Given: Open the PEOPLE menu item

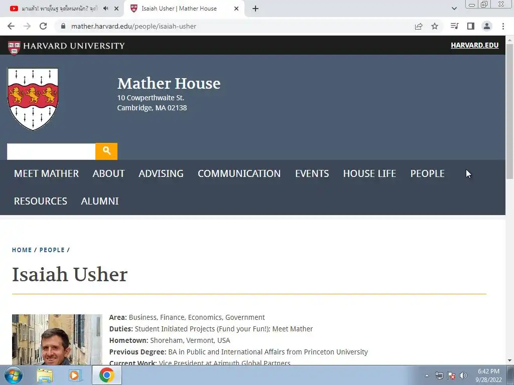Looking at the screenshot, I should pyautogui.click(x=428, y=173).
